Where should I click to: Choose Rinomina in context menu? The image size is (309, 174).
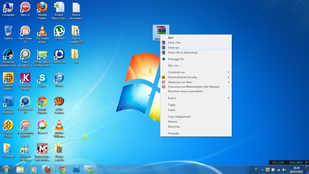(x=196, y=127)
